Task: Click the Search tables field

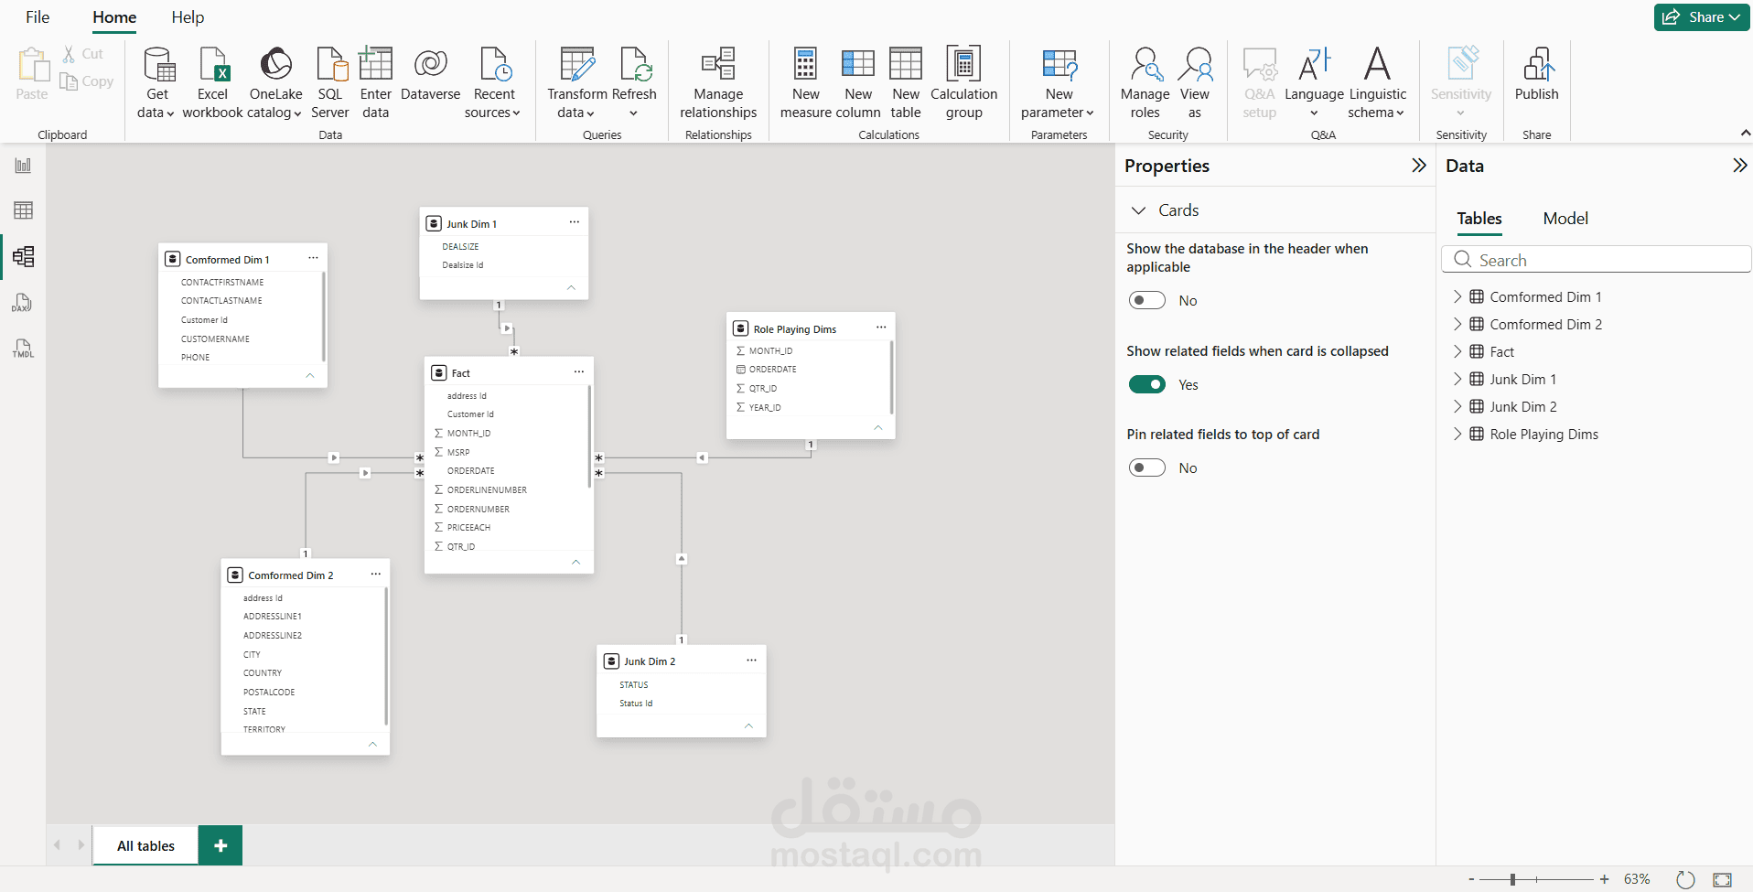Action: click(x=1596, y=260)
